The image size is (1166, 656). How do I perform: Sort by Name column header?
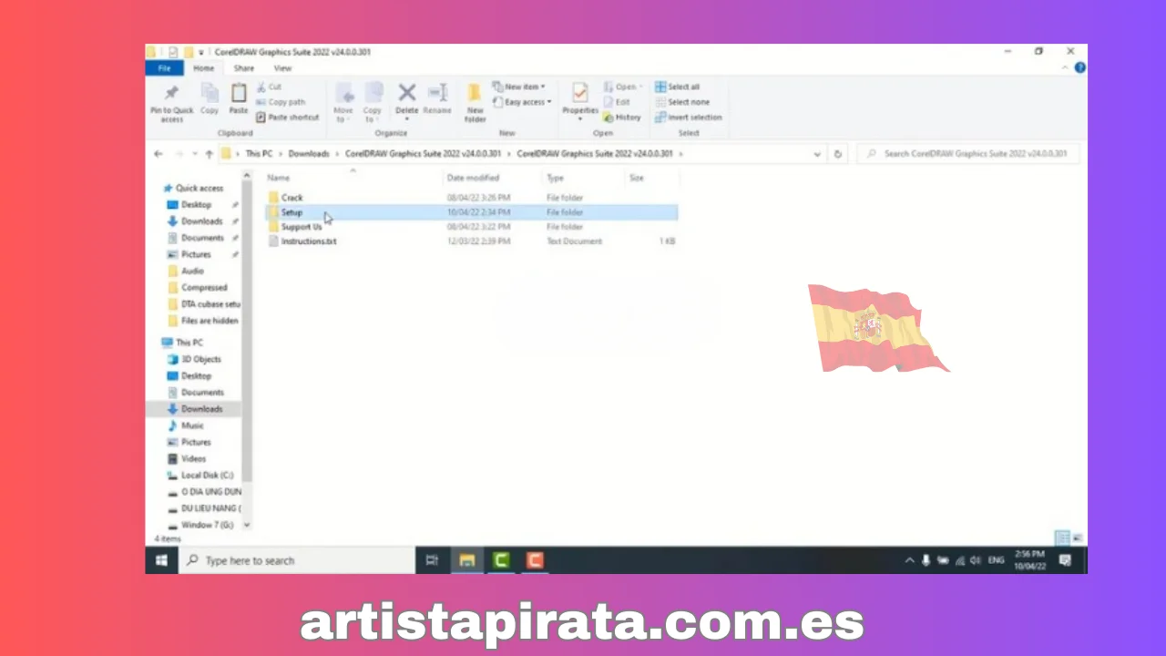click(353, 178)
